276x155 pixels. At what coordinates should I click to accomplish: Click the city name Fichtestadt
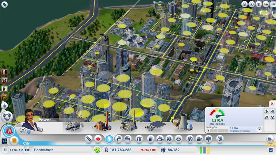click(43, 150)
